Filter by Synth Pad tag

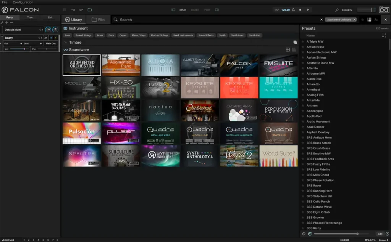click(255, 35)
